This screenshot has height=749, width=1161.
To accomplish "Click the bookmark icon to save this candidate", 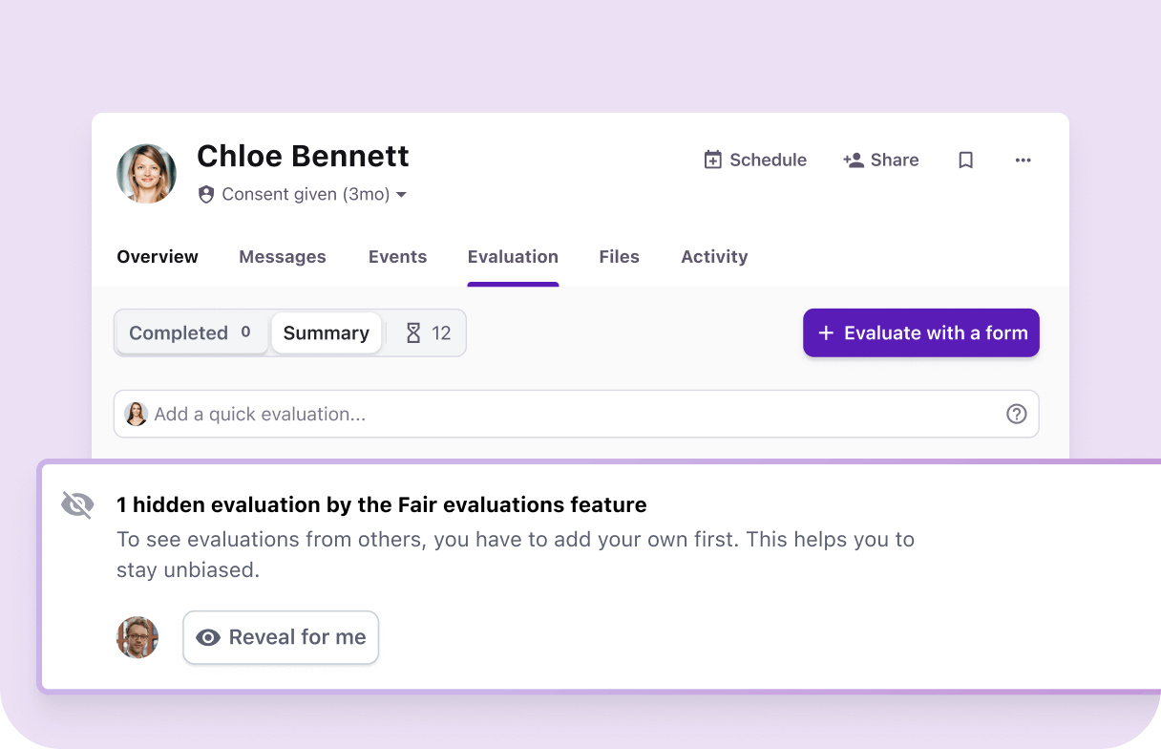I will coord(965,160).
